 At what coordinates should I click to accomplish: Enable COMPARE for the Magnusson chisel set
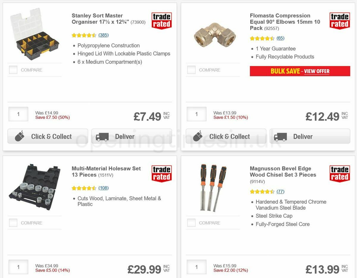191,222
